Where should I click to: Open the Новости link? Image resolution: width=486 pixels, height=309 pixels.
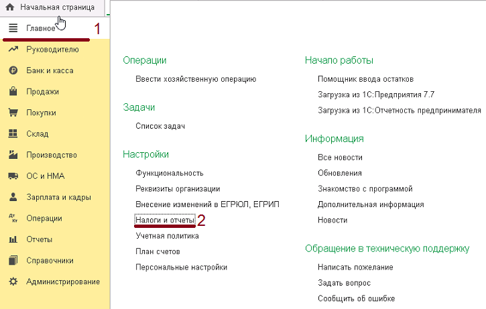point(332,220)
